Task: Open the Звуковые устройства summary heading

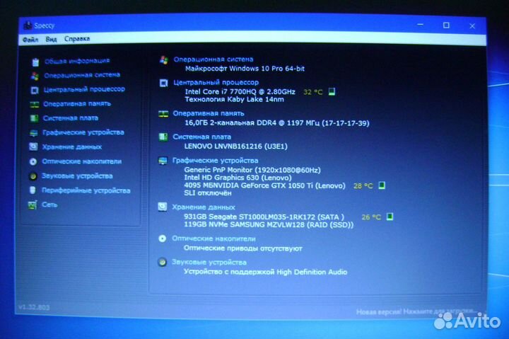Action: click(x=209, y=263)
